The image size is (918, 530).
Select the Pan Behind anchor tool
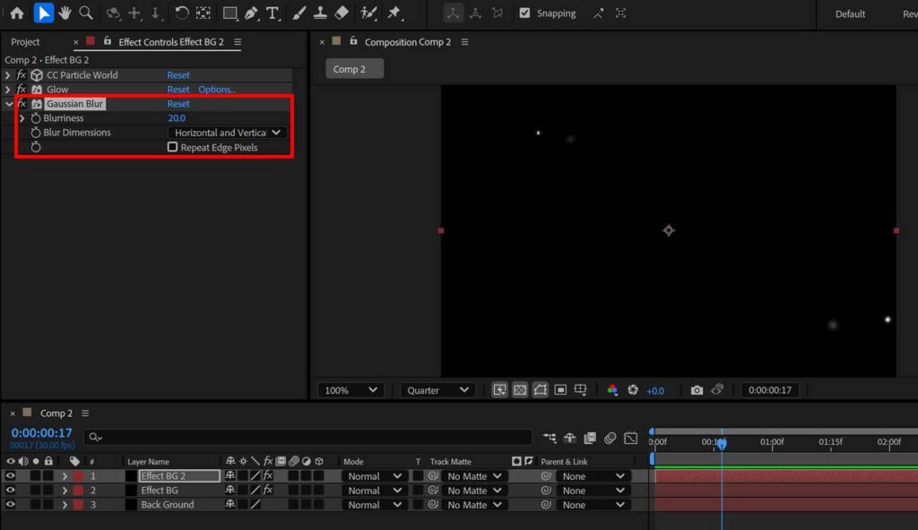click(204, 13)
